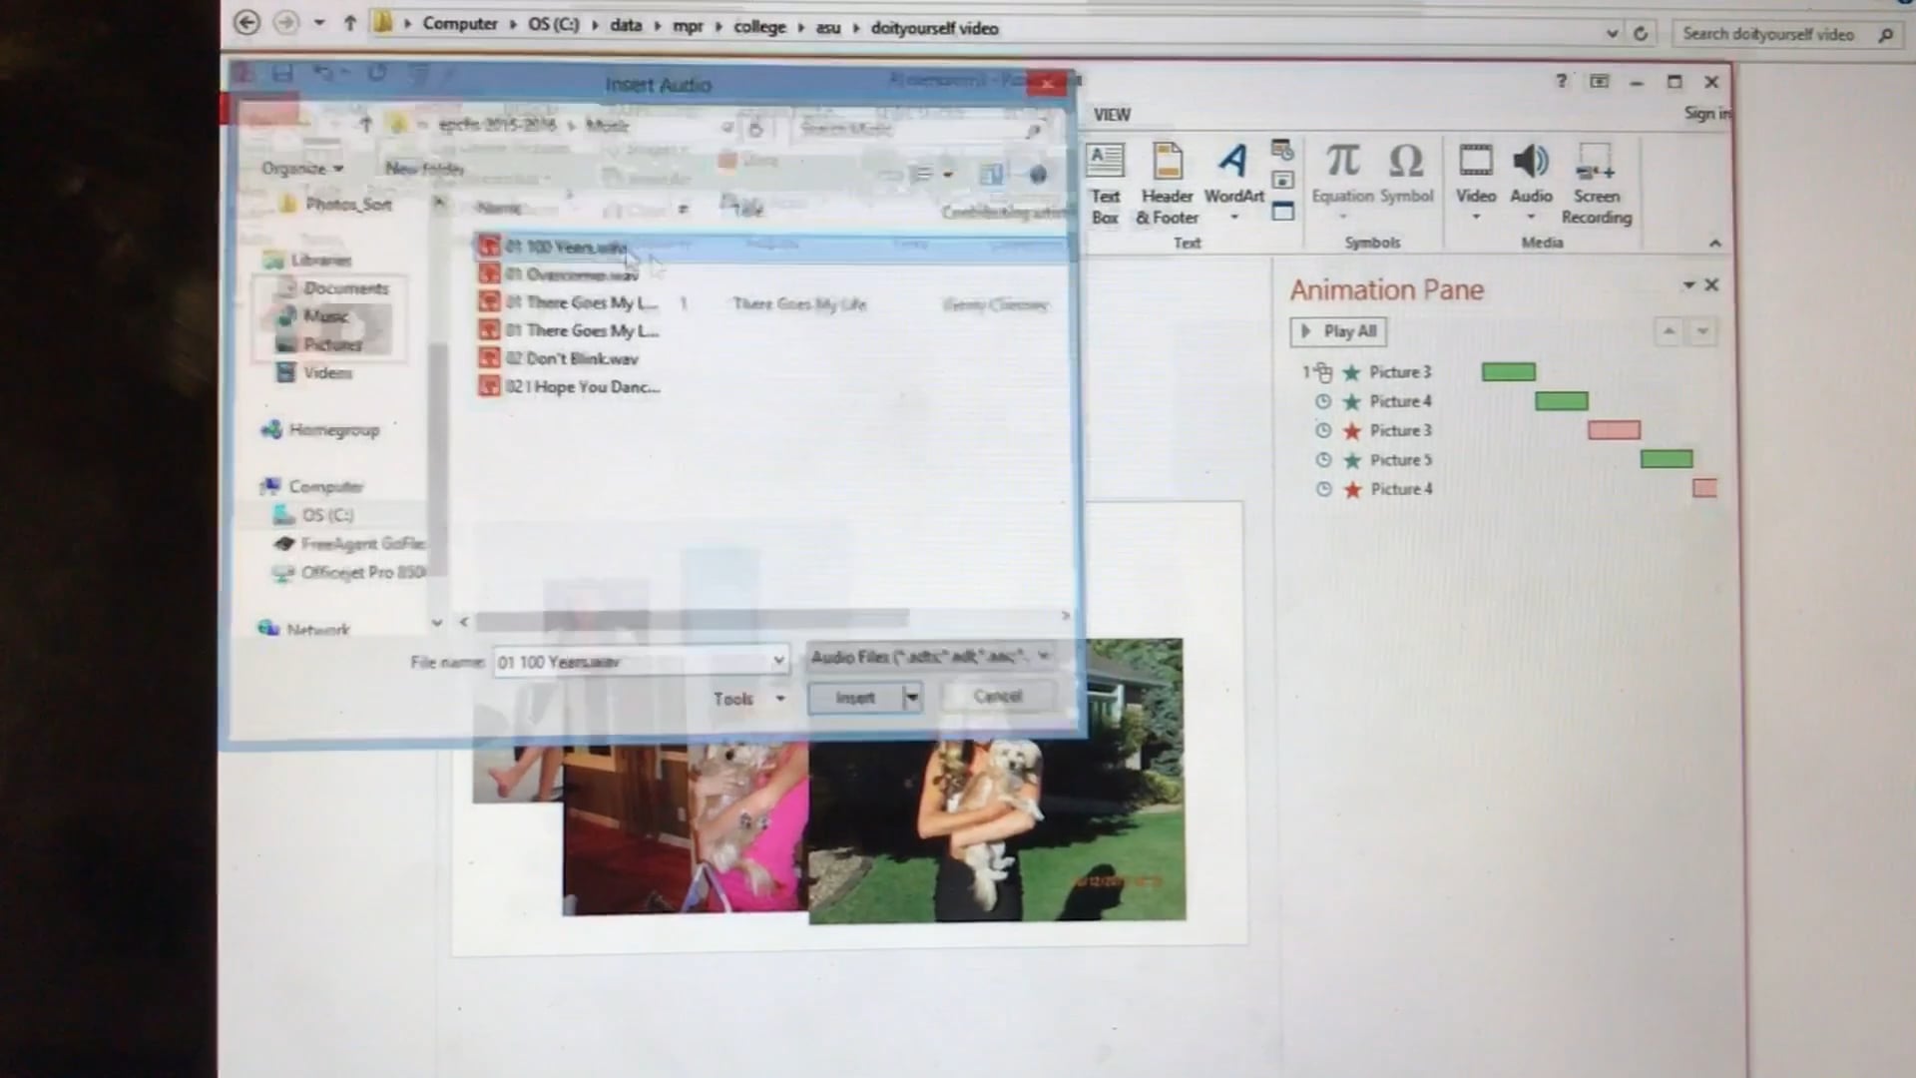This screenshot has width=1916, height=1078.
Task: Select file 02 Don't Blink.wav
Action: (572, 358)
